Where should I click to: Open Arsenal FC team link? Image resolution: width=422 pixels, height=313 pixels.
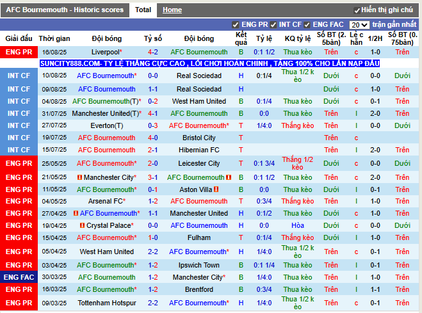106,201
